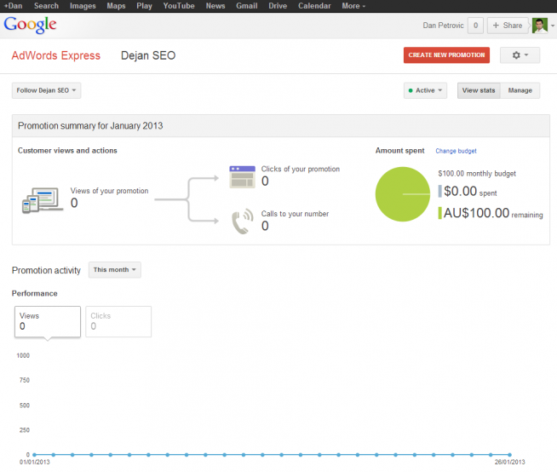The image size is (557, 472).
Task: Open Search in the Google top bar
Action: [x=46, y=6]
